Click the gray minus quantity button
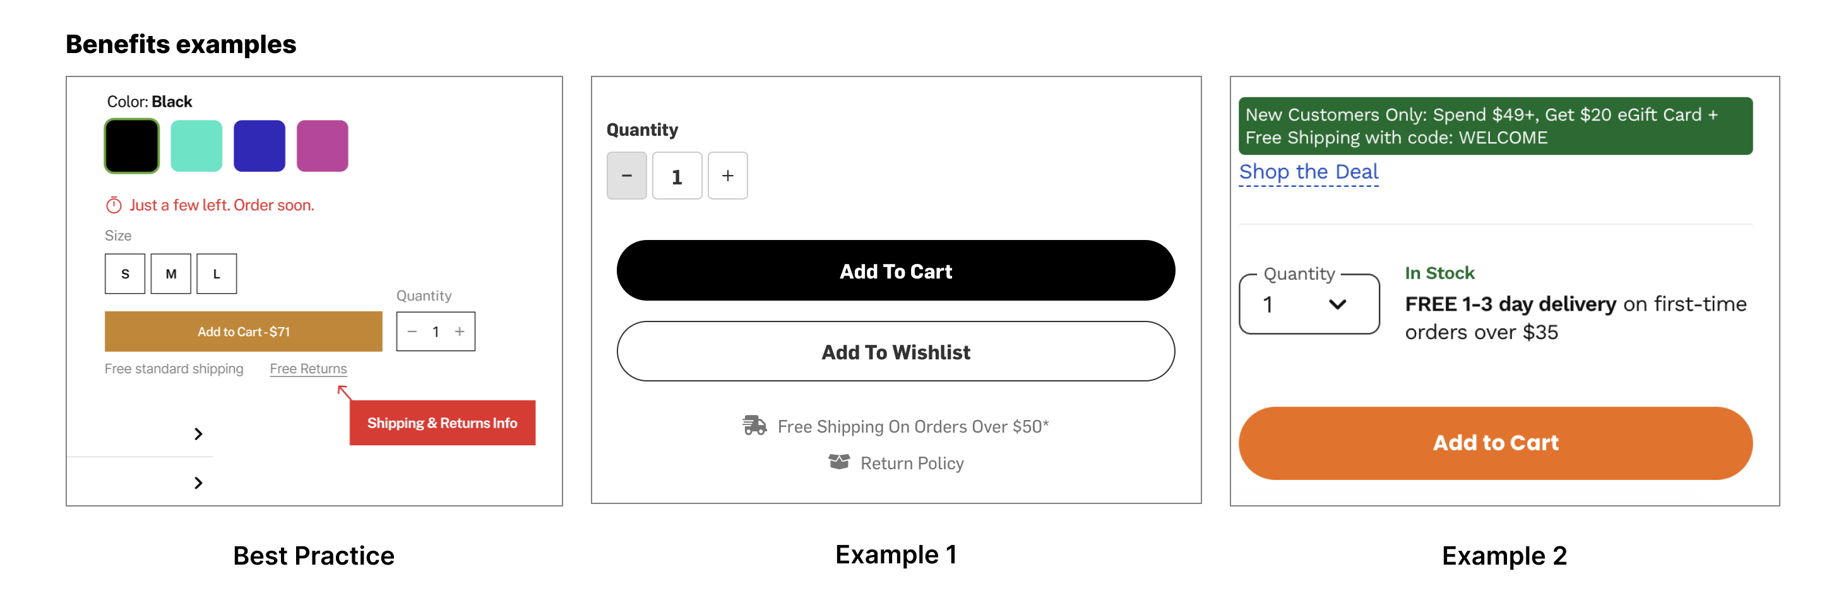 (x=627, y=176)
